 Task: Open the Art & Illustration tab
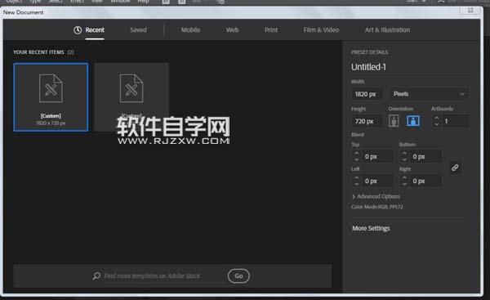pyautogui.click(x=387, y=30)
